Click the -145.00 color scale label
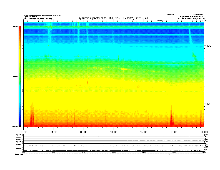Viewport: 220px width, 170px height. 15,77
